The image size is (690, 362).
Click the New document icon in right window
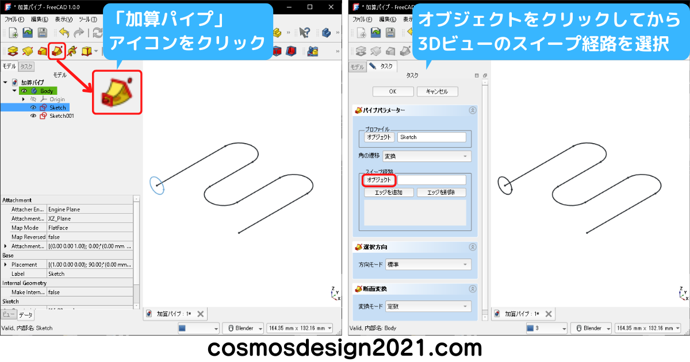[x=361, y=33]
